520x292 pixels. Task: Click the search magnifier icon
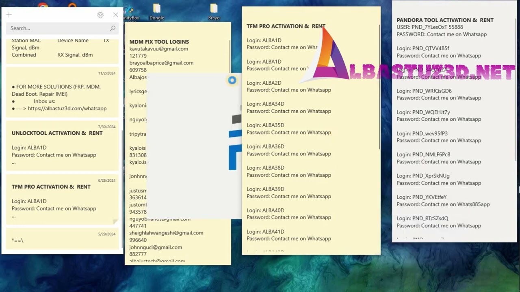point(113,28)
